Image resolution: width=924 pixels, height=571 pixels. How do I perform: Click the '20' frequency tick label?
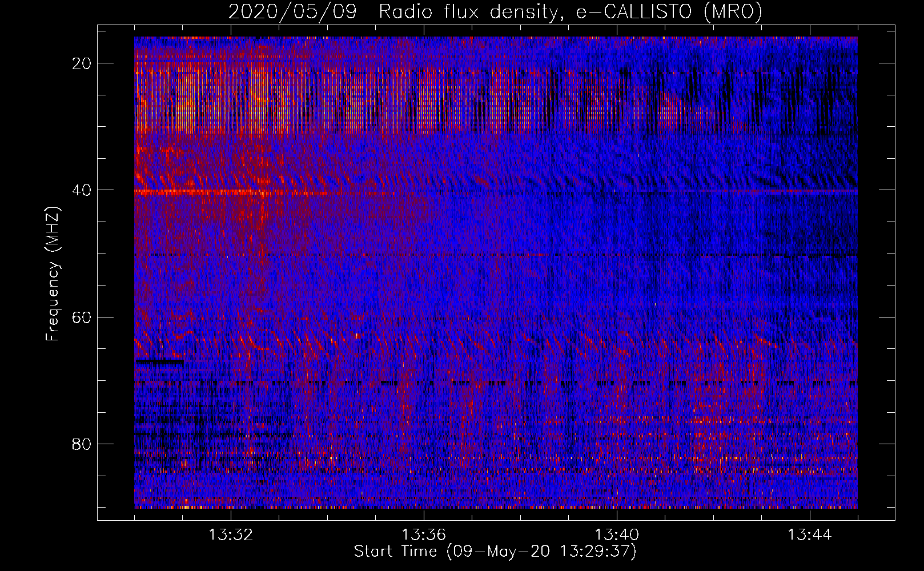point(82,63)
